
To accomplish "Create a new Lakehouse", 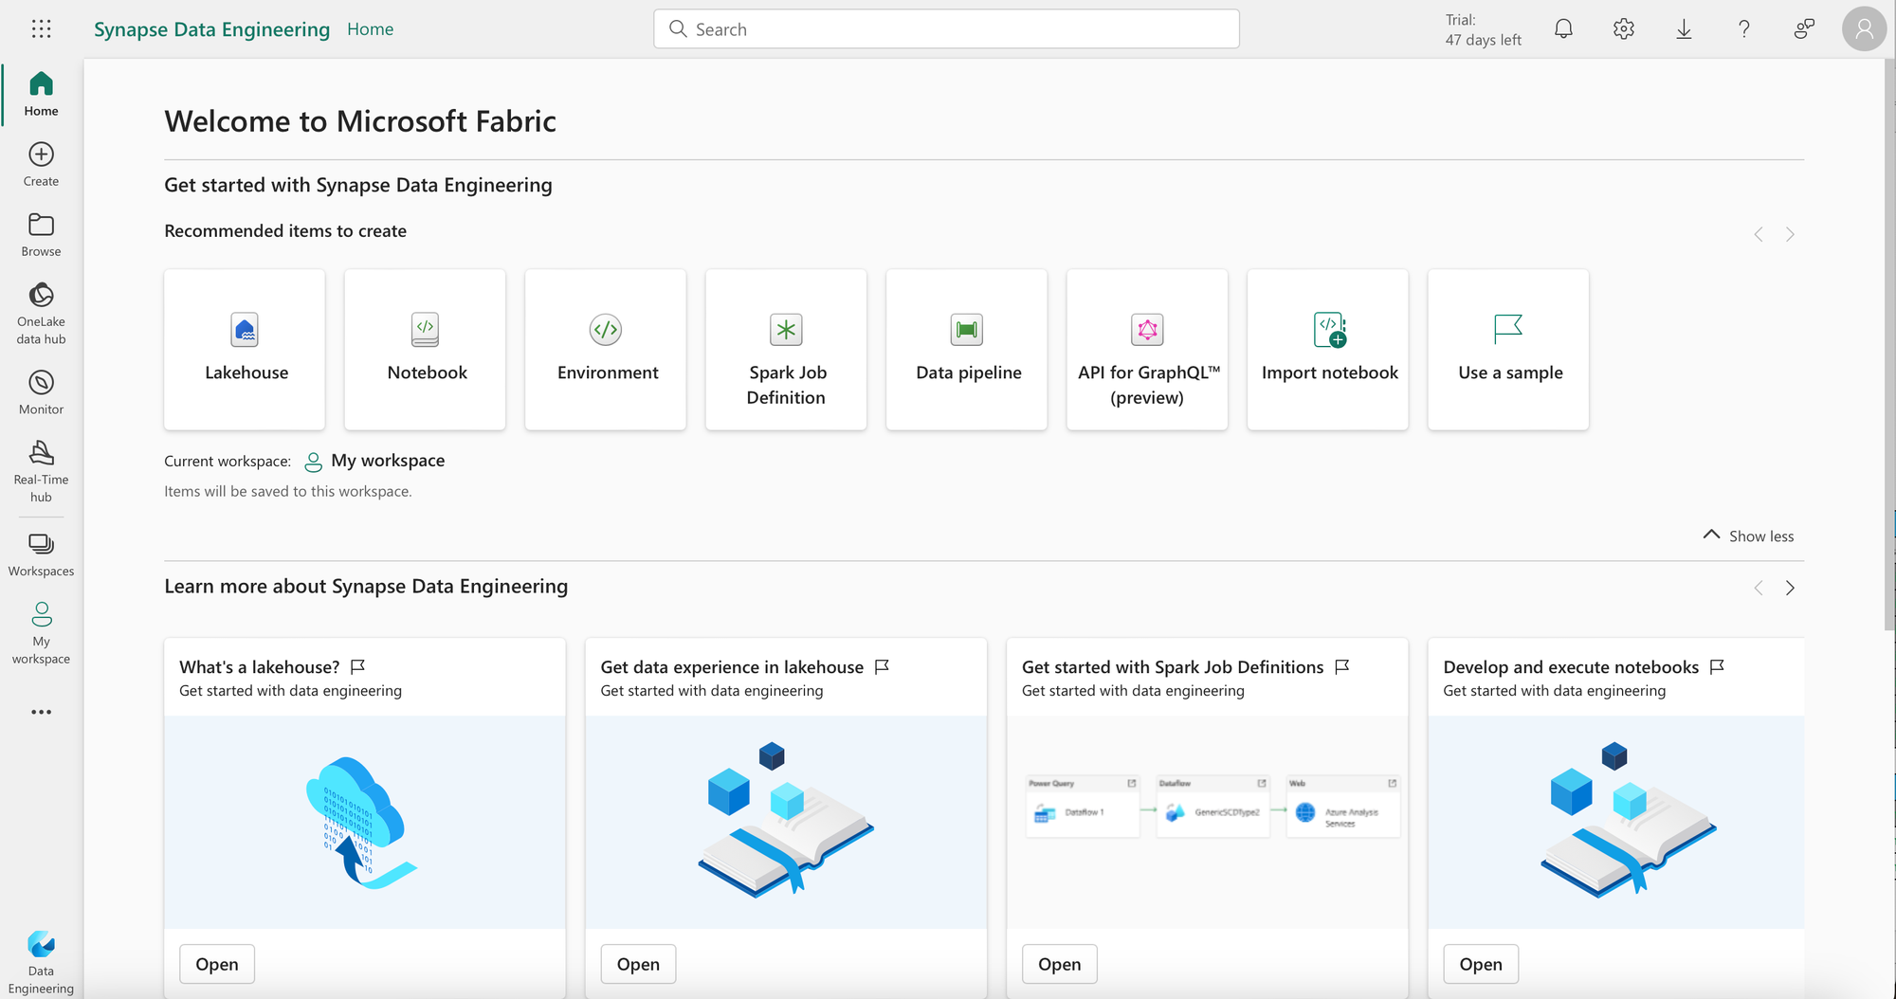I will pyautogui.click(x=245, y=350).
